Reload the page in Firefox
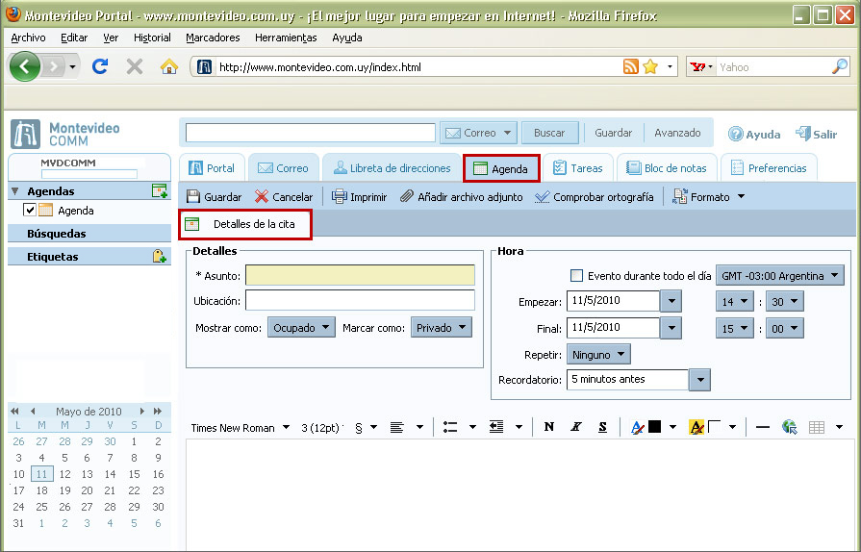861x552 pixels. pos(99,67)
